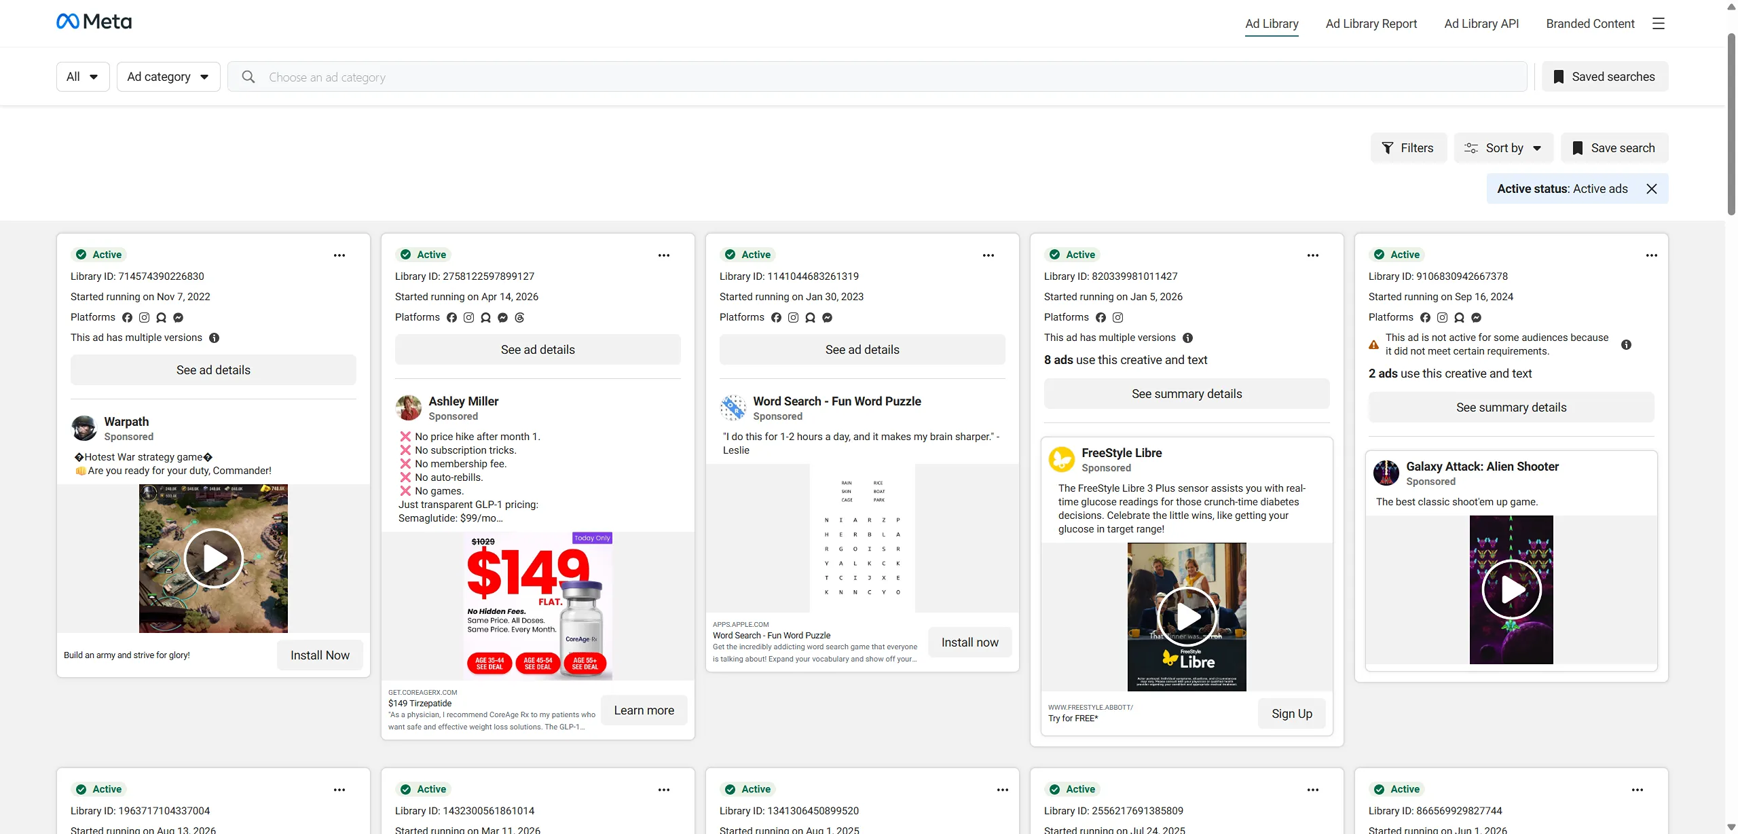The height and width of the screenshot is (834, 1738).
Task: Click Facebook platform icon on Galaxy Attack ad
Action: [1426, 318]
